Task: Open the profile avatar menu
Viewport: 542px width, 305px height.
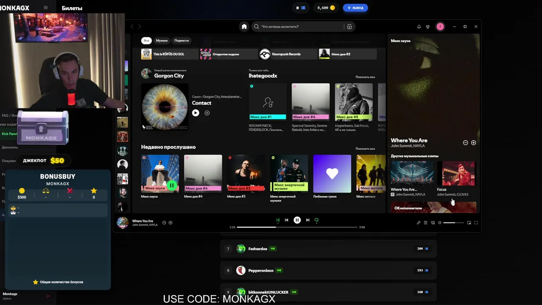Action: [x=440, y=26]
